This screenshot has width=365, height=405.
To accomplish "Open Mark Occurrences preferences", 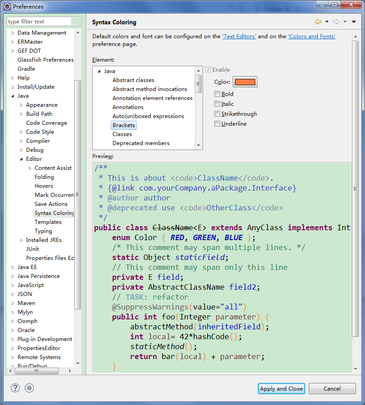I will click(x=54, y=195).
